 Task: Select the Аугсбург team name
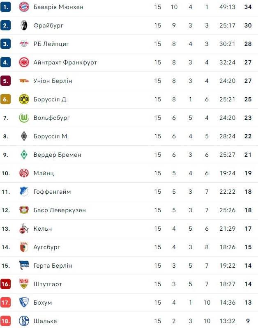(x=47, y=247)
